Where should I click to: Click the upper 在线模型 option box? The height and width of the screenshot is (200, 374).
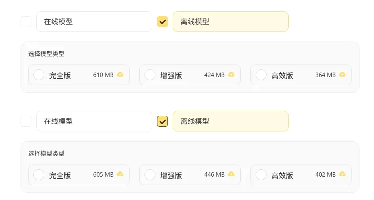[x=94, y=21]
